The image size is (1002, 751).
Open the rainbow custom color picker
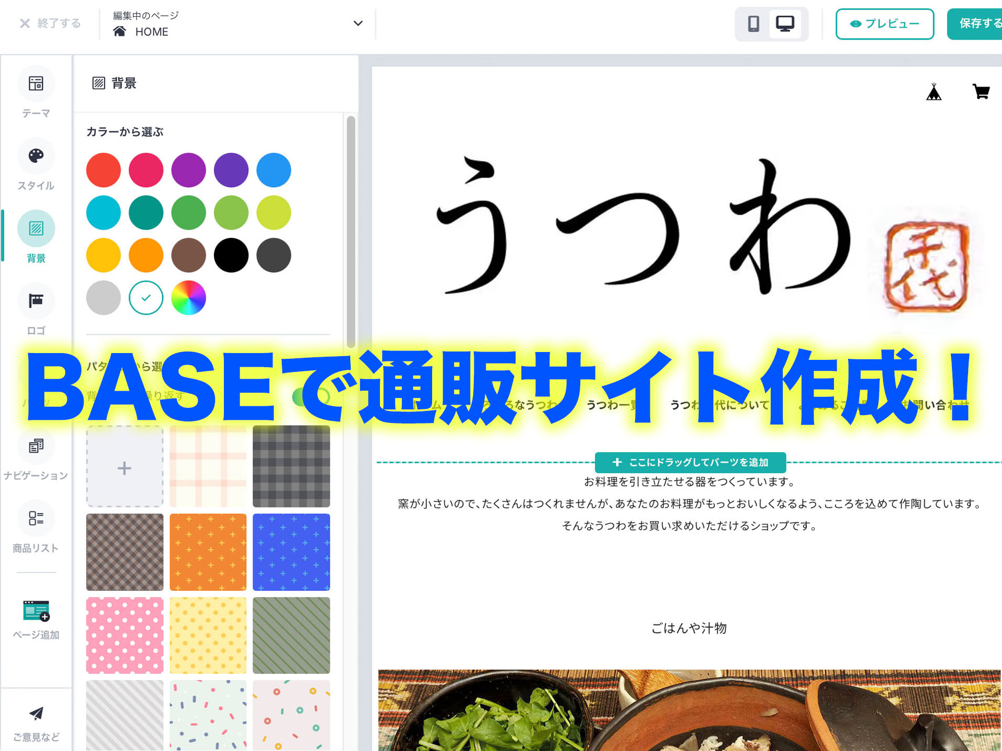(188, 298)
